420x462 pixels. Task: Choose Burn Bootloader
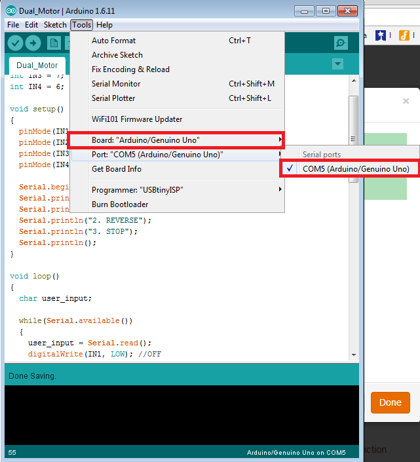(x=178, y=204)
